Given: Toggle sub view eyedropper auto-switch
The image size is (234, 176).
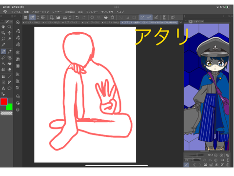Looking at the screenshot, I should (x=186, y=165).
